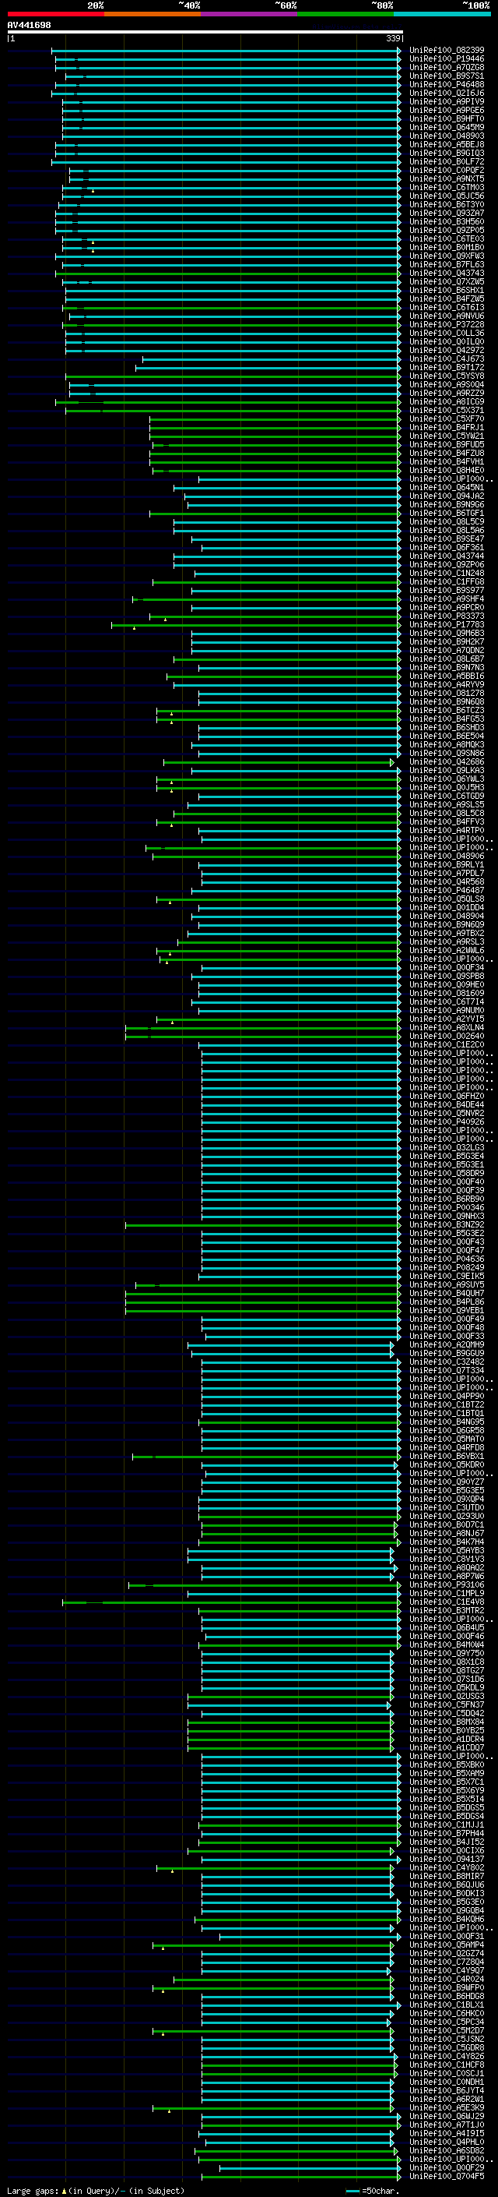
Task: Select the UniRef100_A5E3K9 label
Action: tap(447, 2107)
